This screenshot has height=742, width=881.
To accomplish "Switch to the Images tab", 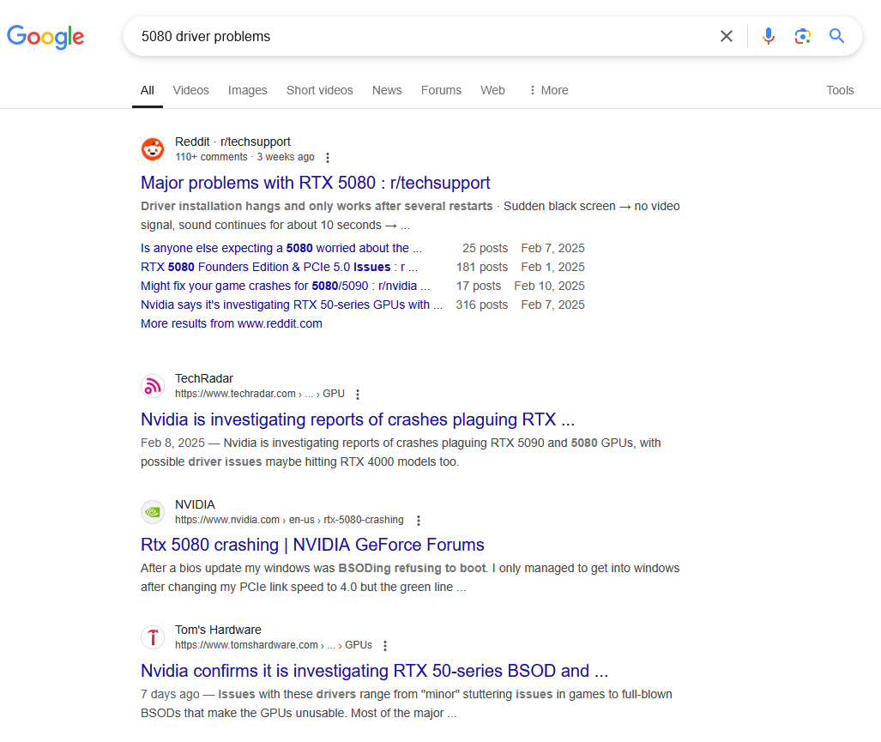I will [247, 90].
